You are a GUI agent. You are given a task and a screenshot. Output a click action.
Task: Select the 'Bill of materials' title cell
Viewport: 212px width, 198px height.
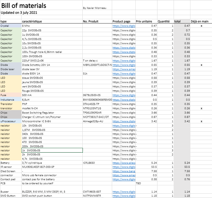coord(24,6)
